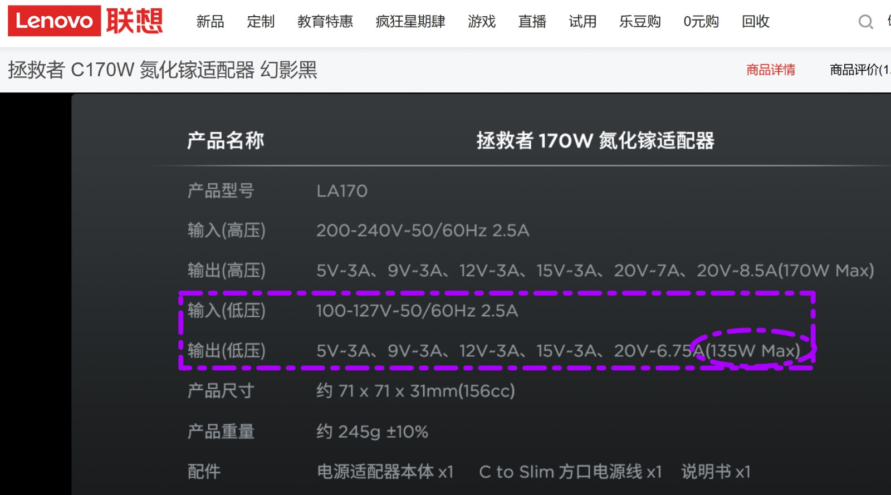Open the 回收 recycling link
The image size is (891, 495).
click(x=755, y=22)
